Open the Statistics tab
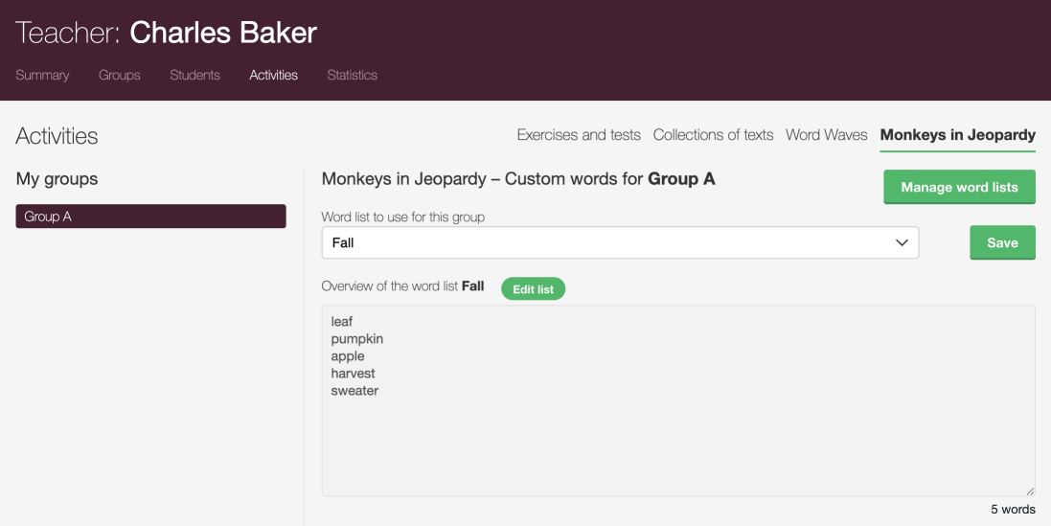The width and height of the screenshot is (1051, 526). [352, 75]
